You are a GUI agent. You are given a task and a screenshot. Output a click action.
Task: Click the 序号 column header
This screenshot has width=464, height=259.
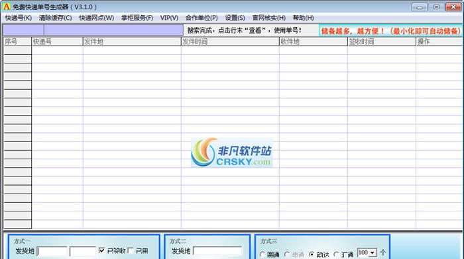point(17,42)
